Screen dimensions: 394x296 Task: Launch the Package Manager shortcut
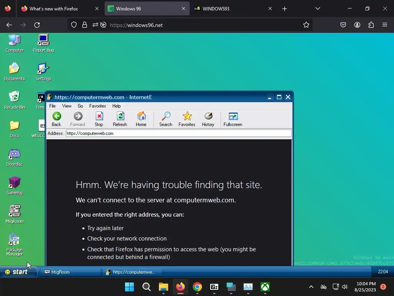[15, 245]
